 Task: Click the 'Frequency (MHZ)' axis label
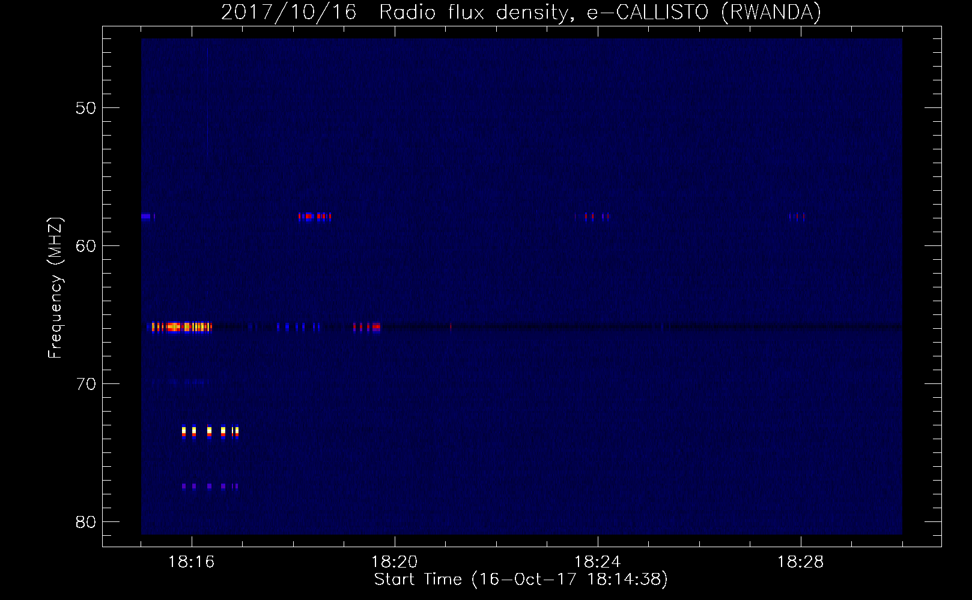pyautogui.click(x=55, y=287)
